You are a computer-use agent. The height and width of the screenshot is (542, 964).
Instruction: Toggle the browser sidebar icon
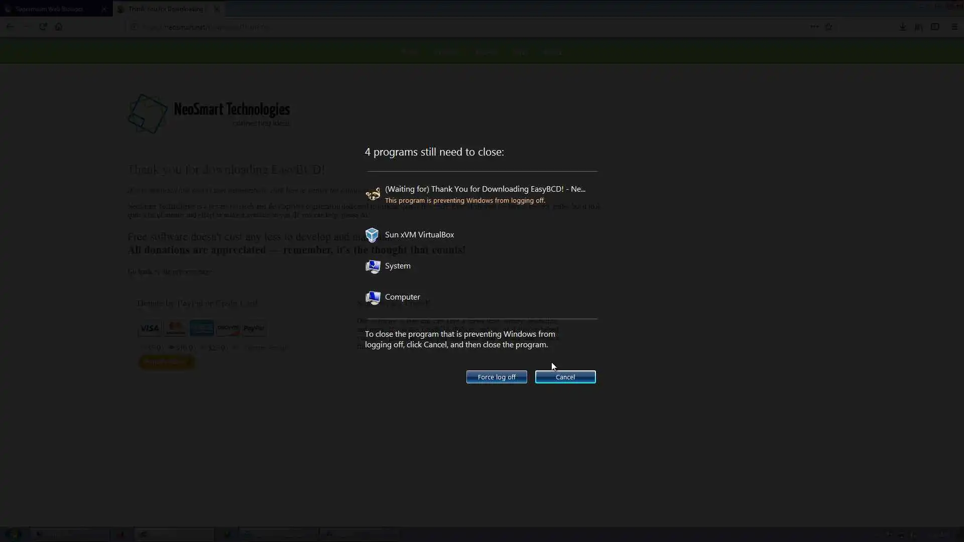tap(934, 27)
